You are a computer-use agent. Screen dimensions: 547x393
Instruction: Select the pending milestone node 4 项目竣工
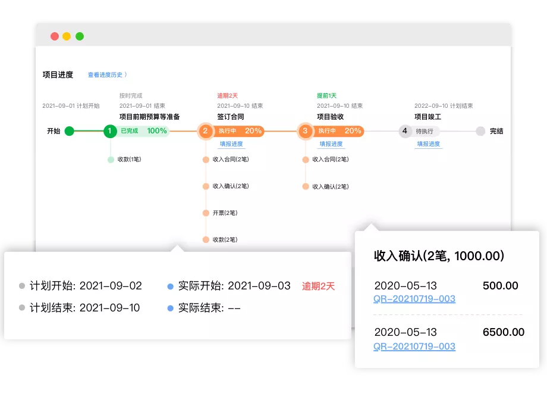click(405, 132)
